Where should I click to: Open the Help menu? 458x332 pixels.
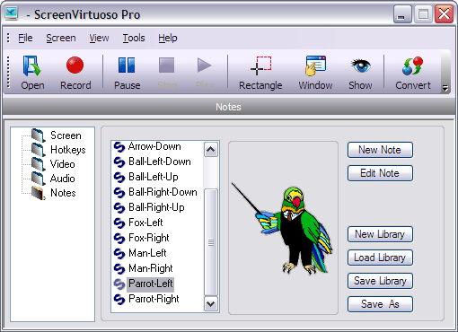(x=168, y=38)
